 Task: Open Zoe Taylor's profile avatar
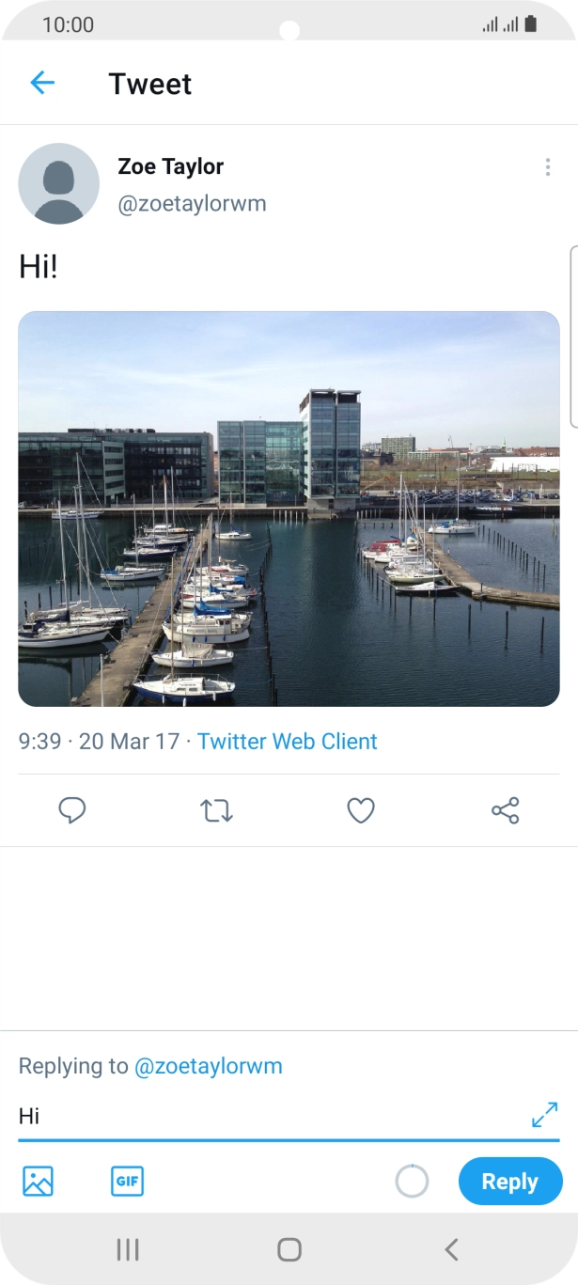[x=58, y=183]
